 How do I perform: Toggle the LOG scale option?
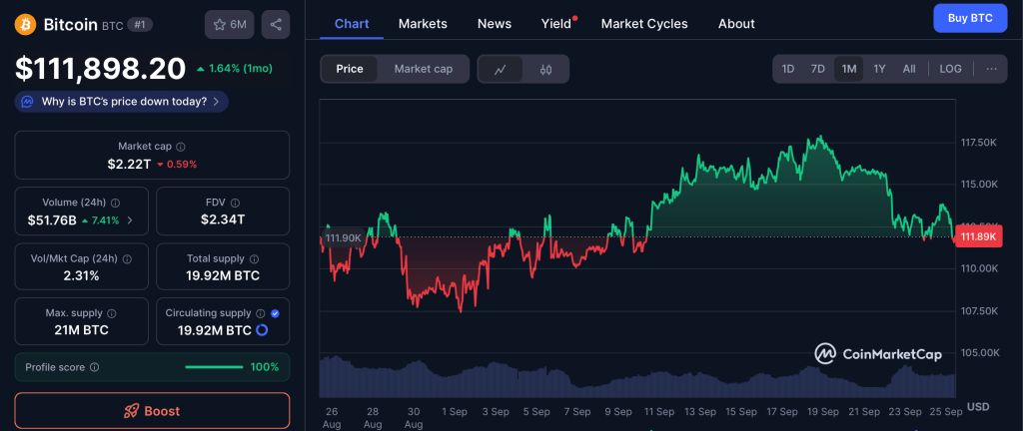[x=951, y=69]
